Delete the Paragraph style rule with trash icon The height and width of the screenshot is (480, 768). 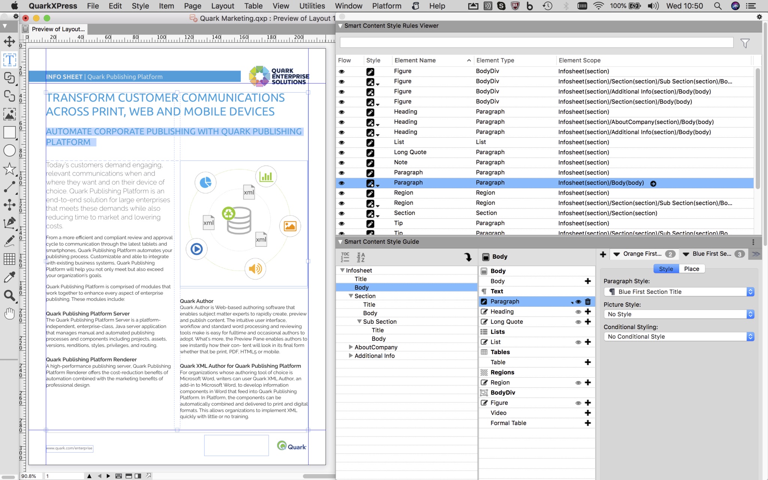pyautogui.click(x=588, y=301)
